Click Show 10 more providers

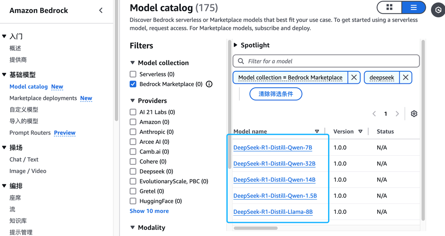click(x=149, y=211)
